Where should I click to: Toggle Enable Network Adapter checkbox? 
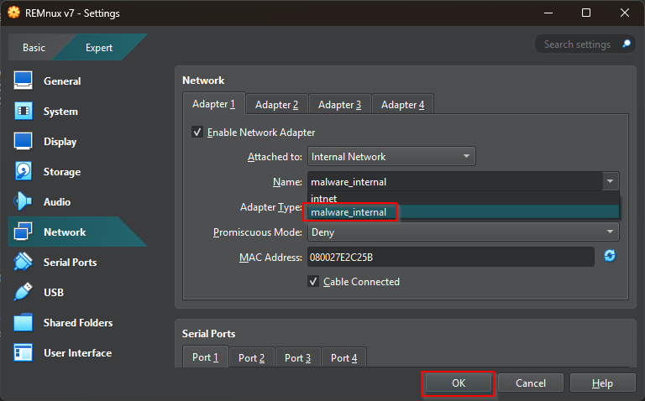(x=197, y=133)
